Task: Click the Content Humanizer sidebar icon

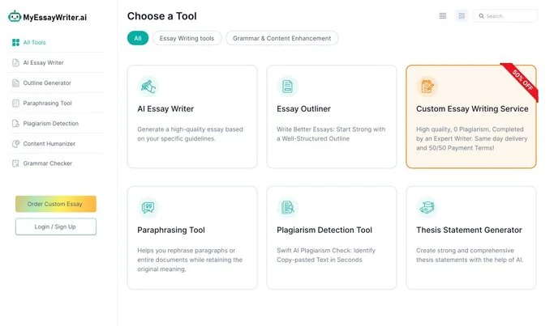Action: pyautogui.click(x=15, y=144)
